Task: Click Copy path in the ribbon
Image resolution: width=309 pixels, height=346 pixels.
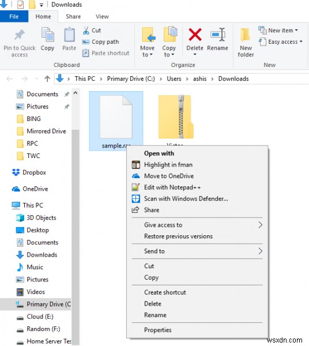Action: click(100, 42)
